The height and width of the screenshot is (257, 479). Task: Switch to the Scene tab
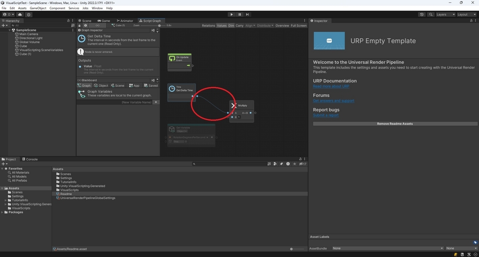pyautogui.click(x=85, y=21)
